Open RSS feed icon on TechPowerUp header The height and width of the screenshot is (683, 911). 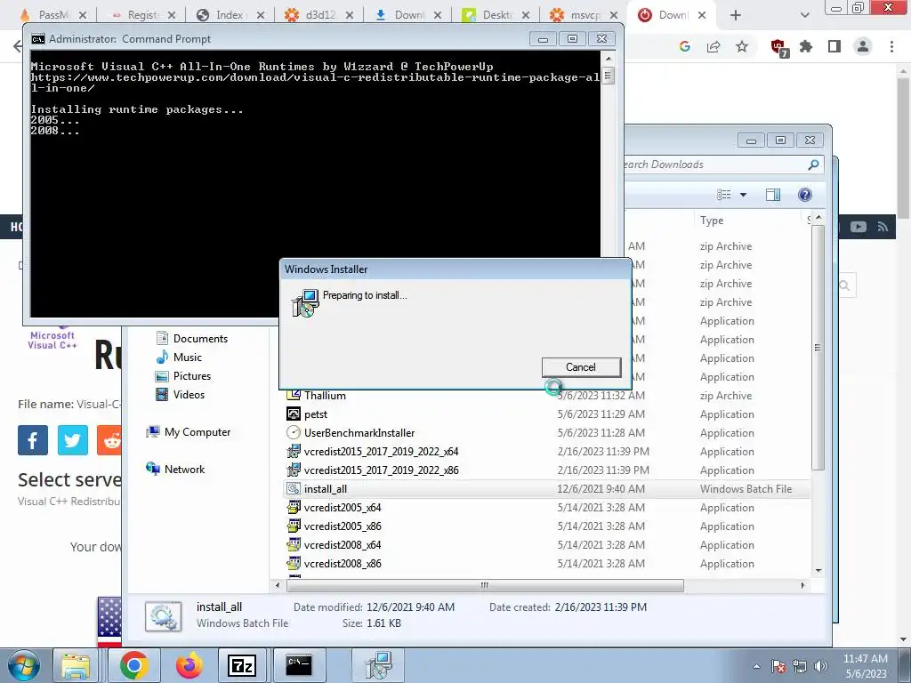[x=883, y=227]
